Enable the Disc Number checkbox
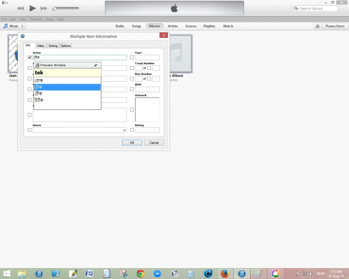Viewport: 349px width, 279px height. (132, 79)
